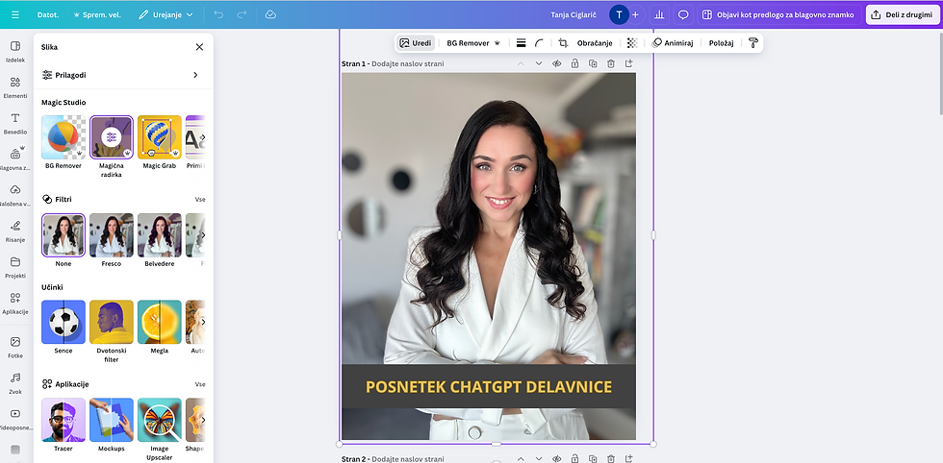
Task: Open Risanje drawing sidebar tab
Action: click(15, 231)
